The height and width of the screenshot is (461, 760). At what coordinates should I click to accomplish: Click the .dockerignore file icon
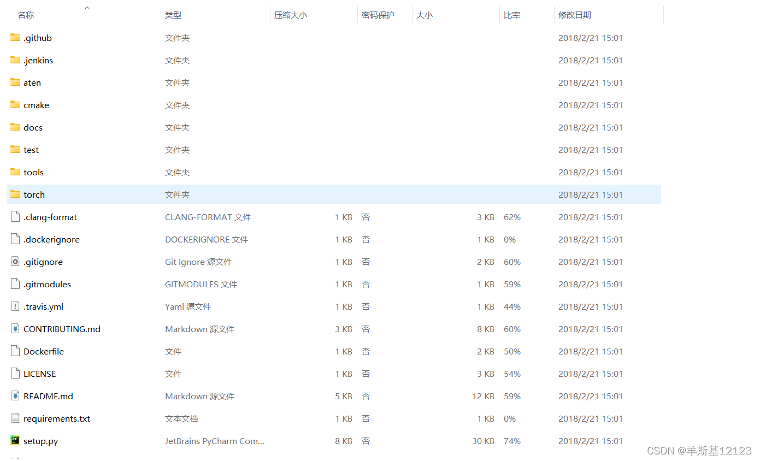[x=15, y=239]
